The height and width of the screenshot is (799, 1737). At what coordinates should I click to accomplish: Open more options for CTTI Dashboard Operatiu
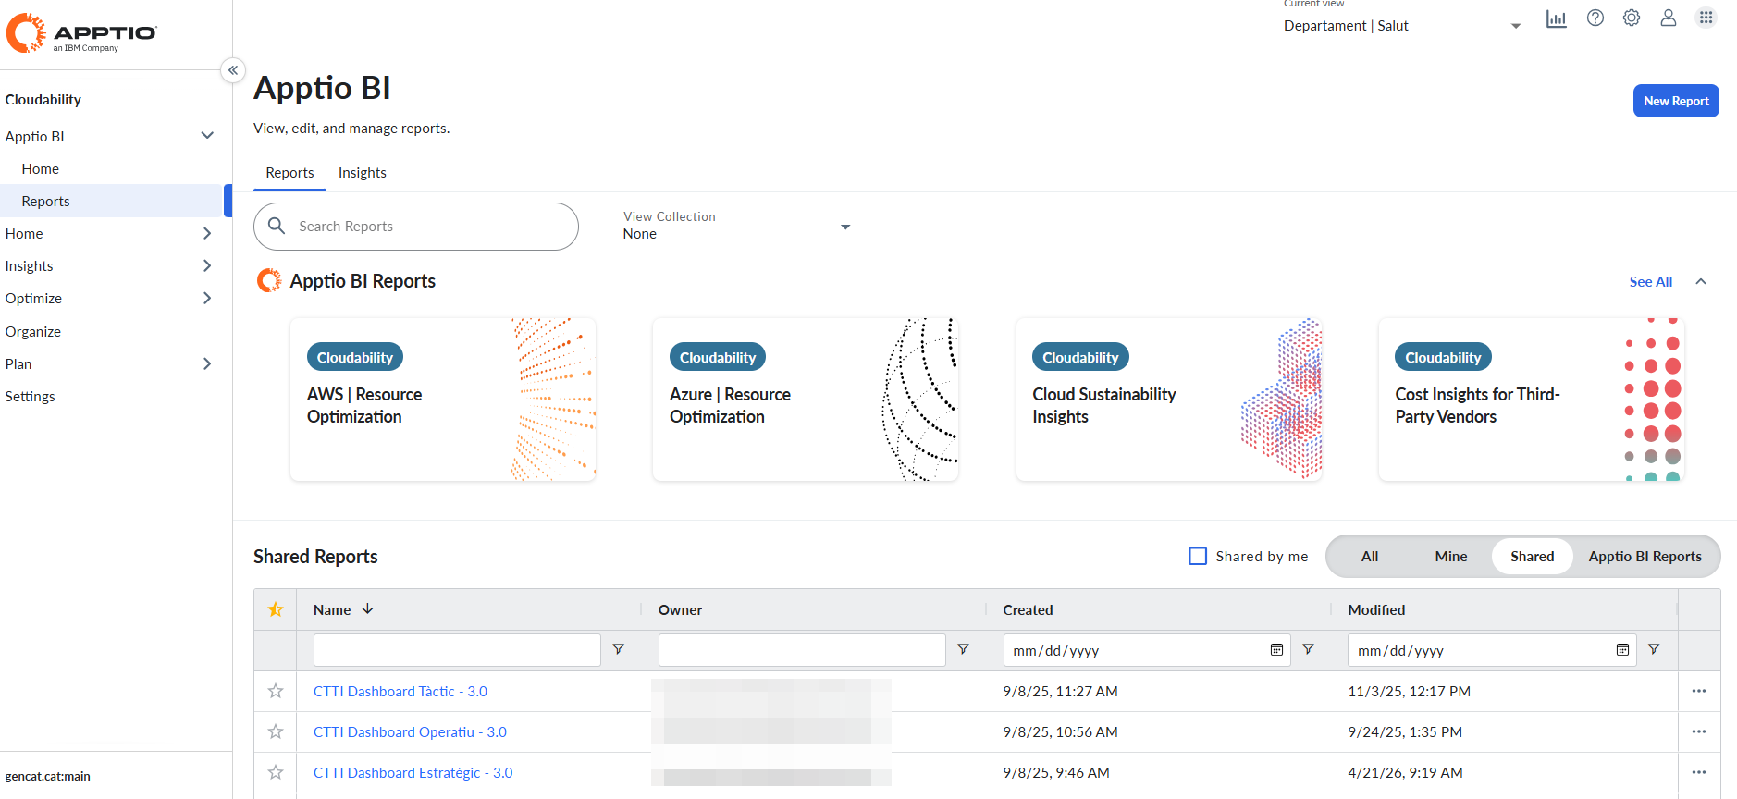[1699, 731]
